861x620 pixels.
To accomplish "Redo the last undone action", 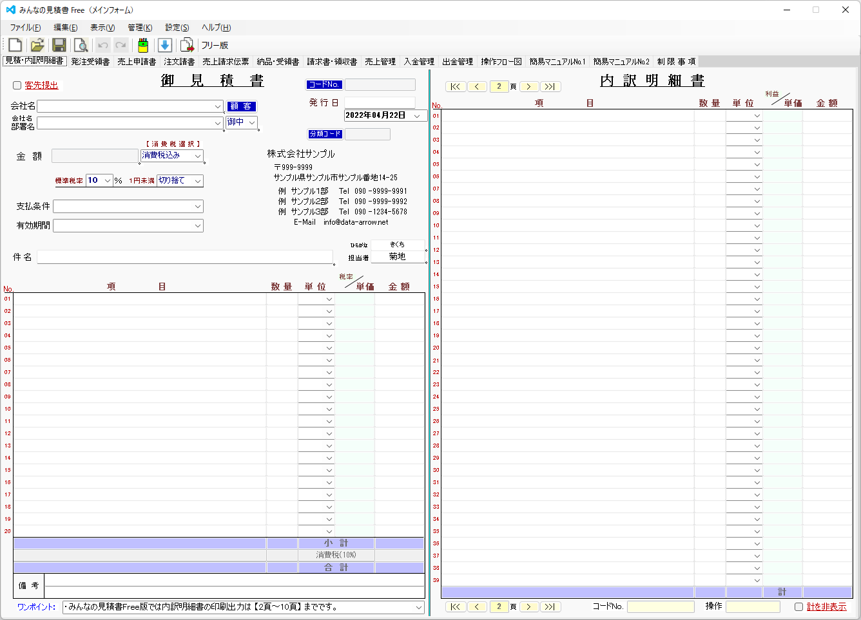I will [121, 44].
